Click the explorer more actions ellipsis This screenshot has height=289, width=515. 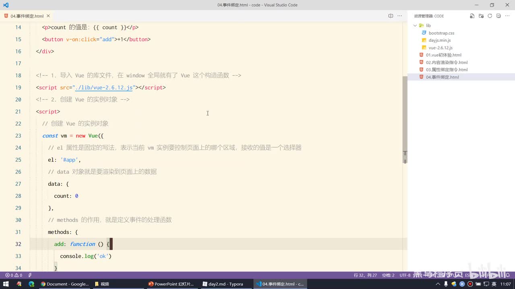(x=508, y=16)
